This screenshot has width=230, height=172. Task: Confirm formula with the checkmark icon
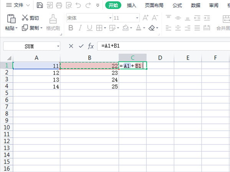point(81,46)
